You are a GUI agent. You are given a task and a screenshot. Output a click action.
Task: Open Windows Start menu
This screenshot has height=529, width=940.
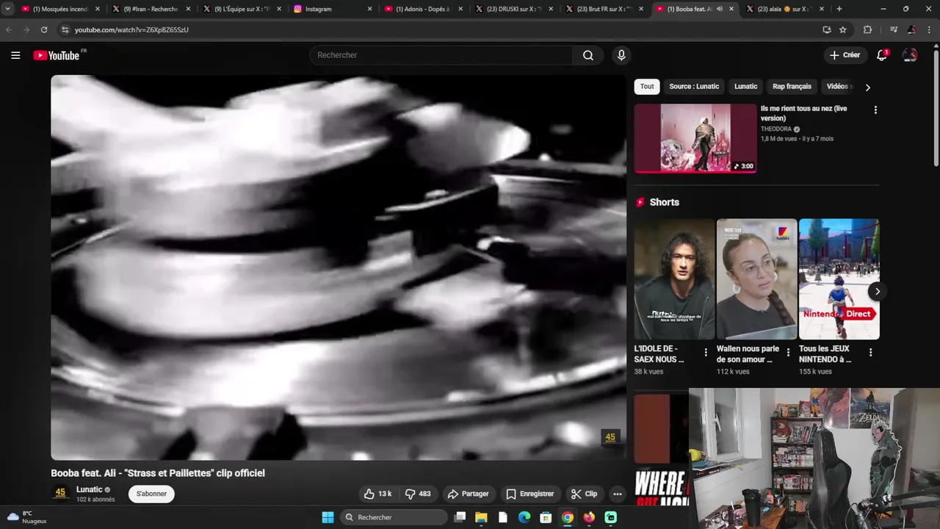pos(328,517)
